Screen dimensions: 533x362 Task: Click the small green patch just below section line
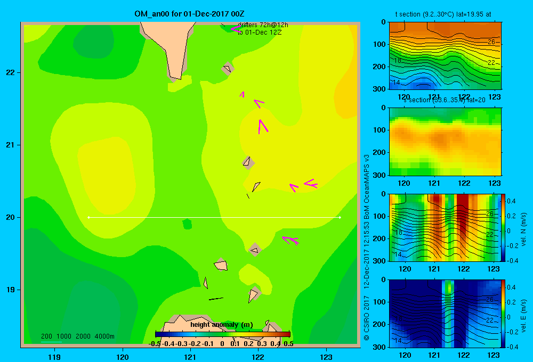point(187,224)
